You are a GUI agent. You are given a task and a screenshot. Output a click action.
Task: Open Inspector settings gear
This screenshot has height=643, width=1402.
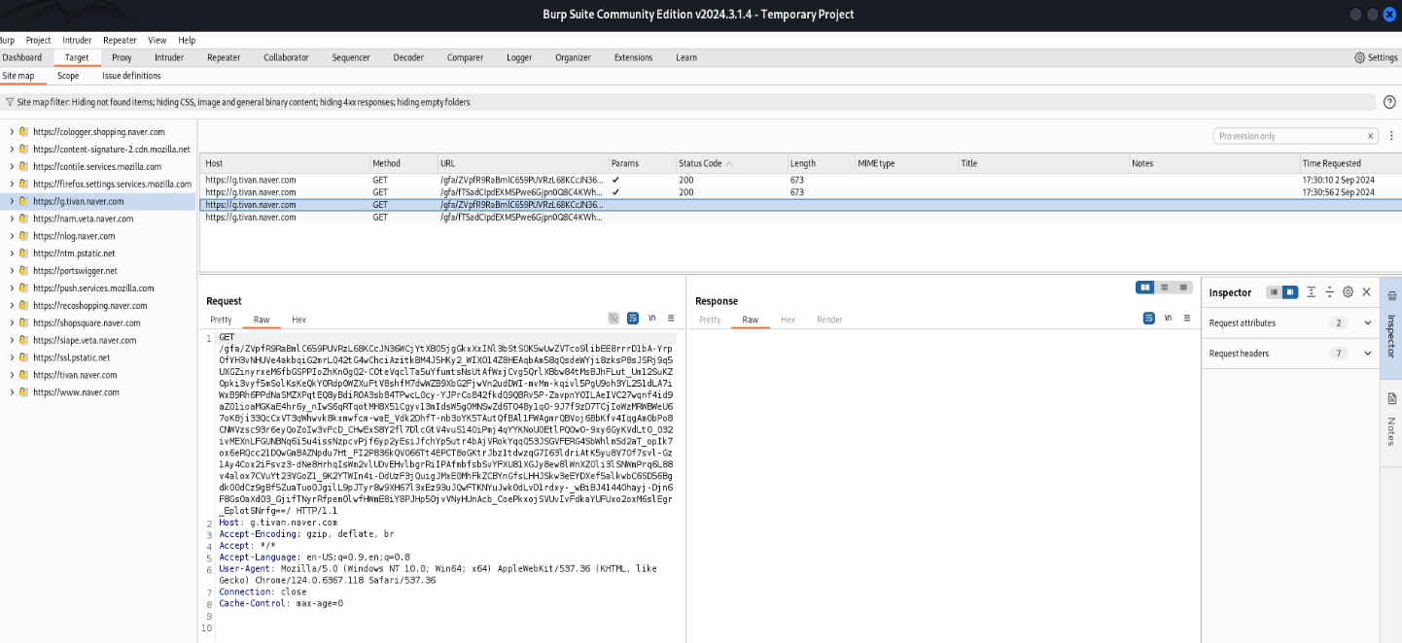click(1348, 291)
